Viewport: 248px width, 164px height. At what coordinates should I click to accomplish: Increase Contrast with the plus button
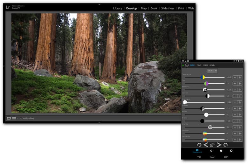click(240, 96)
